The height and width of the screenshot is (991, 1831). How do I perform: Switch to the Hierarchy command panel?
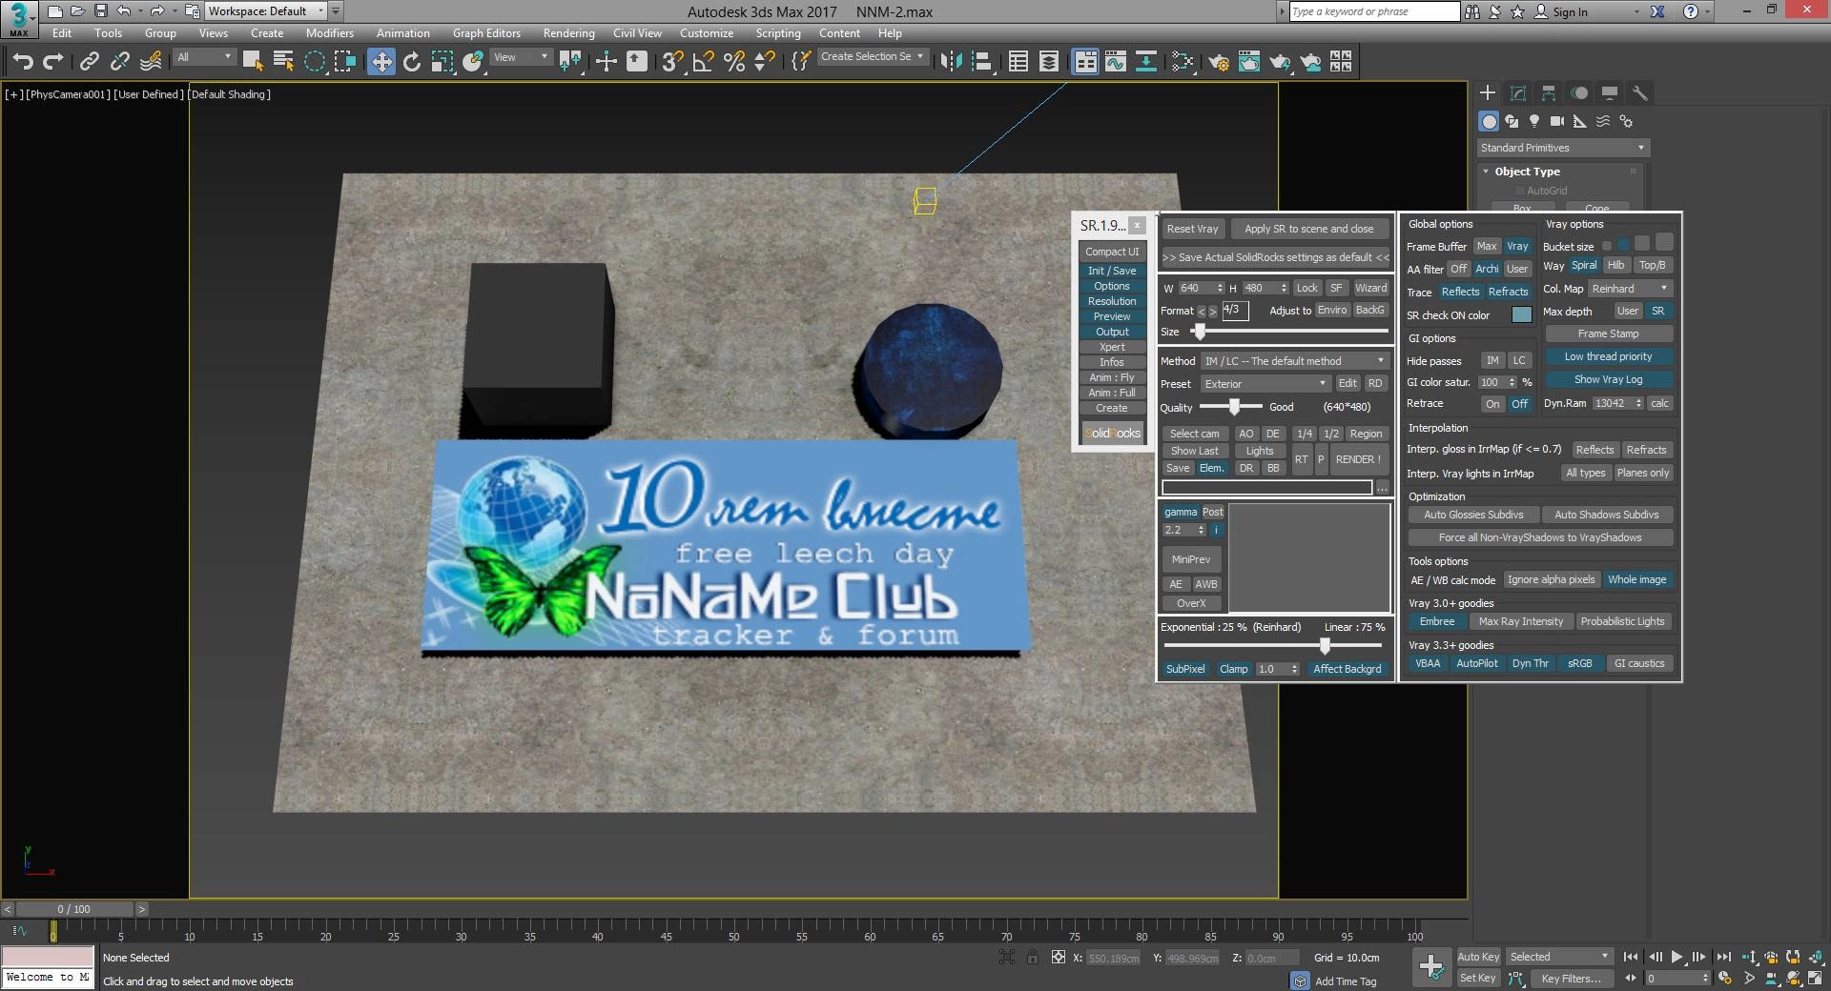(x=1549, y=93)
